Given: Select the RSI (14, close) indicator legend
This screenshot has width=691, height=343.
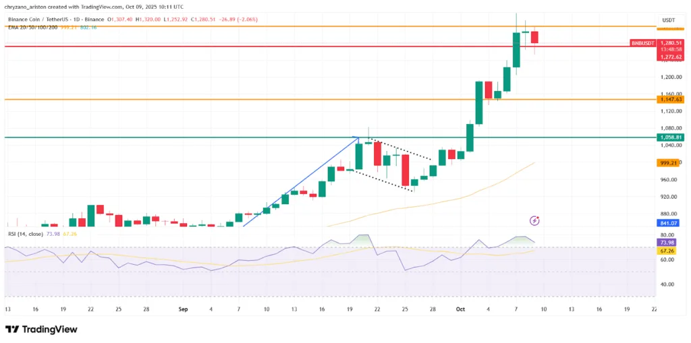Looking at the screenshot, I should (x=25, y=234).
